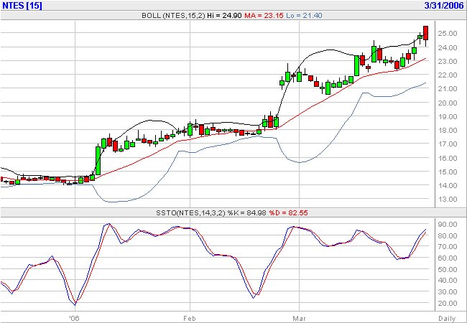Image resolution: width=467 pixels, height=323 pixels.
Task: Click the 22.00 price axis label
Action: click(x=448, y=75)
